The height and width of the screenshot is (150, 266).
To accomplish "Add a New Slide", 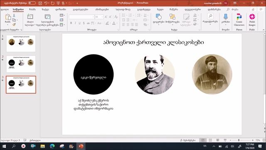I will tap(30, 17).
